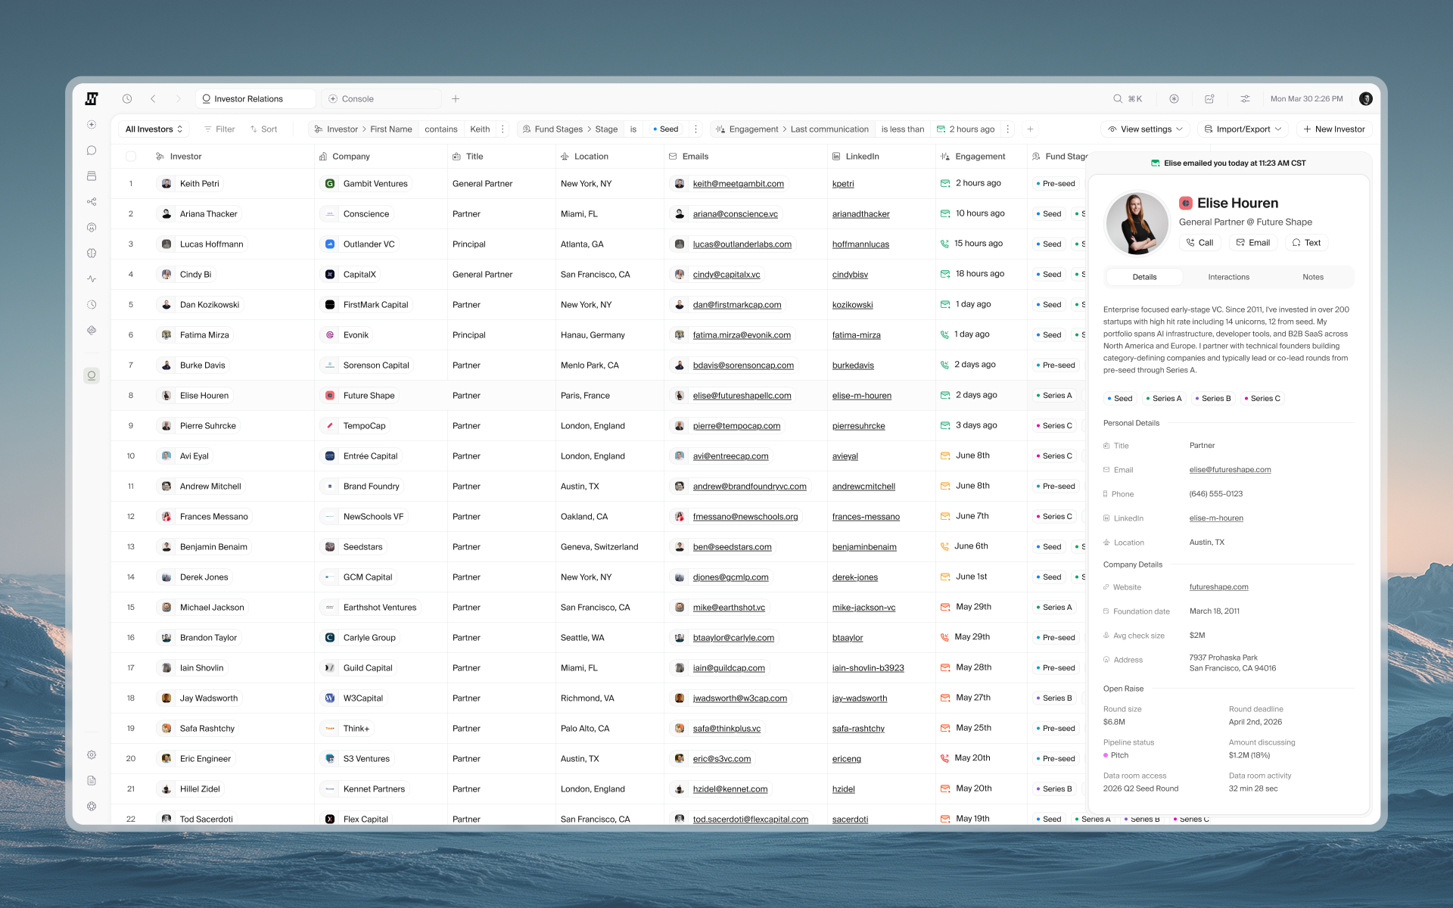
Task: Open the activity pulse icon in sidebar
Action: 92,279
